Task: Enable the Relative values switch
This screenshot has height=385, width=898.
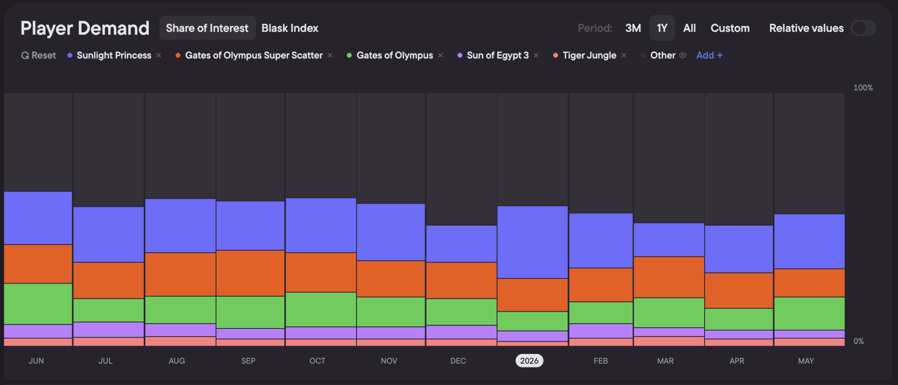Action: [863, 28]
